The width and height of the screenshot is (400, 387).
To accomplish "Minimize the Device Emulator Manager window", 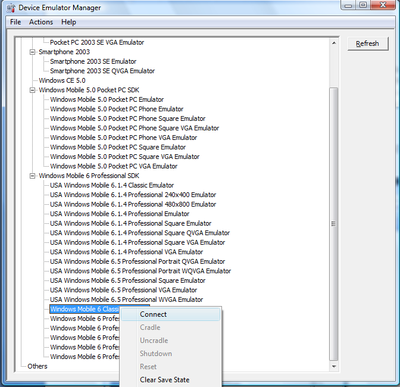I will (348, 5).
